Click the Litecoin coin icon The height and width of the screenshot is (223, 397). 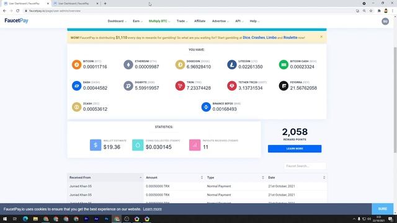[232, 64]
